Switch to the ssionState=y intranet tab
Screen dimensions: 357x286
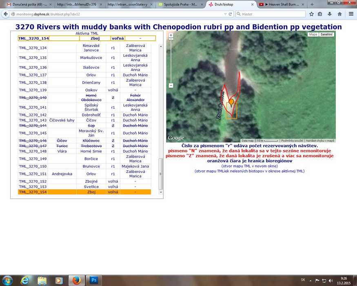click(130, 4)
